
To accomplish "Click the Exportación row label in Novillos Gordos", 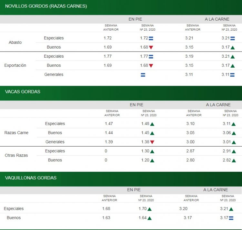I will click(15, 65).
